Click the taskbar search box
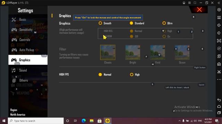 click(36, 121)
